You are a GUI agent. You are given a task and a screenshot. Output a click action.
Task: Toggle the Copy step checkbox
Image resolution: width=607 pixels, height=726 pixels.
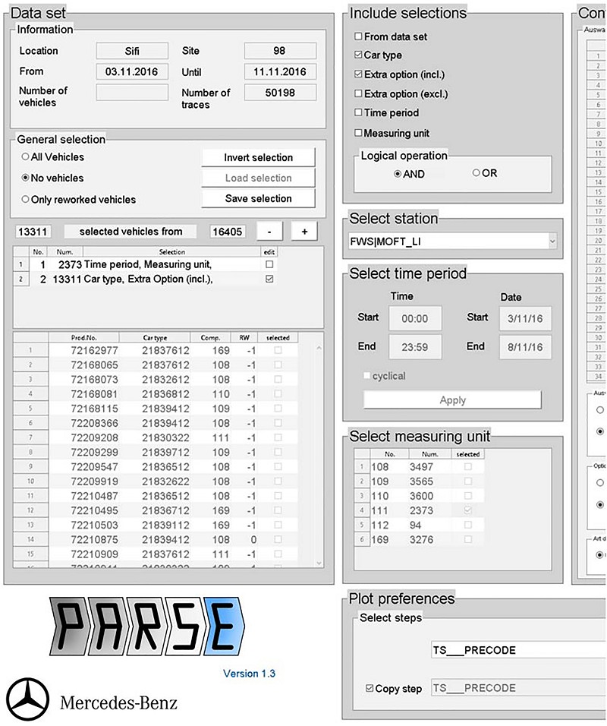370,688
